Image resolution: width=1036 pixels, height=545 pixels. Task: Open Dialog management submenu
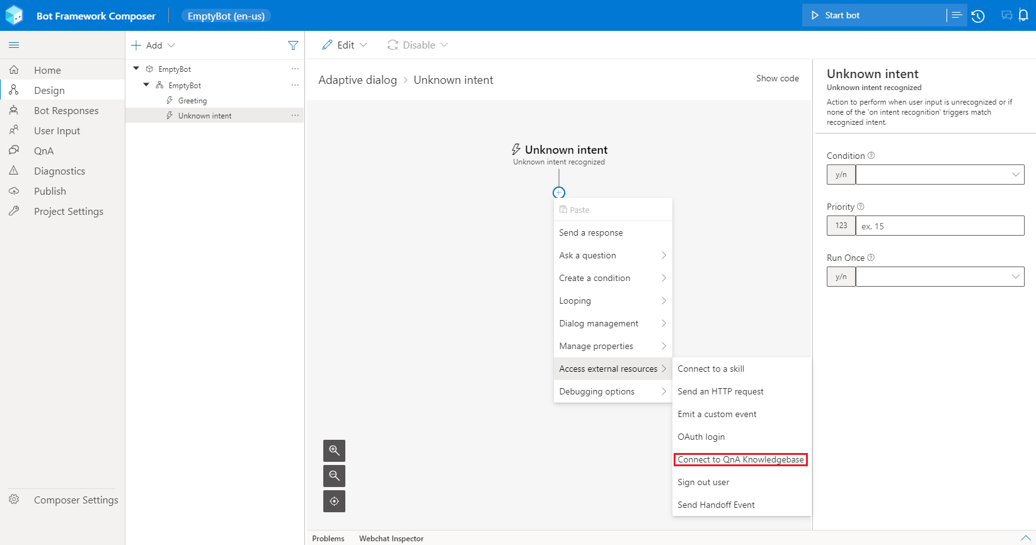pyautogui.click(x=613, y=323)
